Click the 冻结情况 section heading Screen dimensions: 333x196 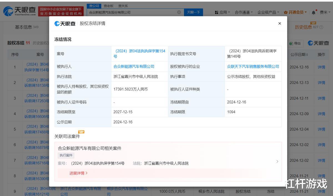click(63, 39)
